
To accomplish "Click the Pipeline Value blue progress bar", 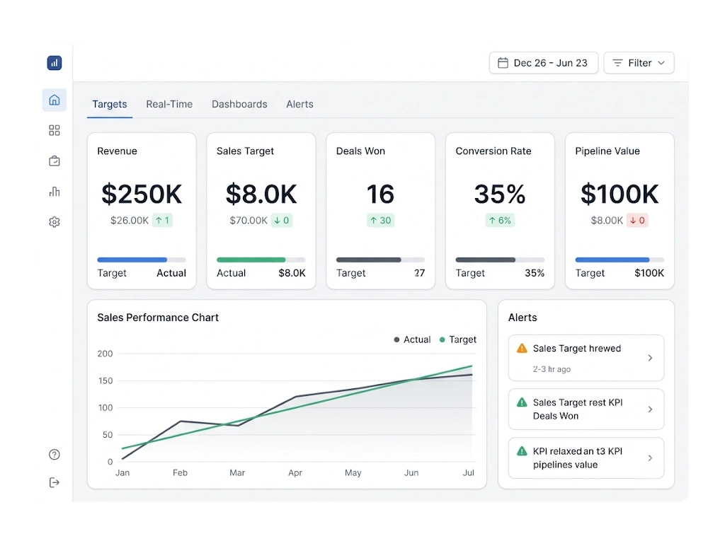I will coord(620,260).
